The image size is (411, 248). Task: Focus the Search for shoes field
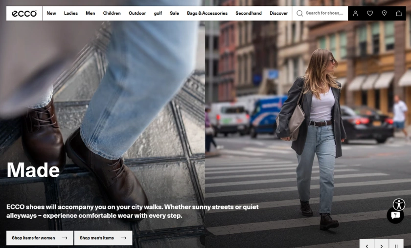click(325, 13)
